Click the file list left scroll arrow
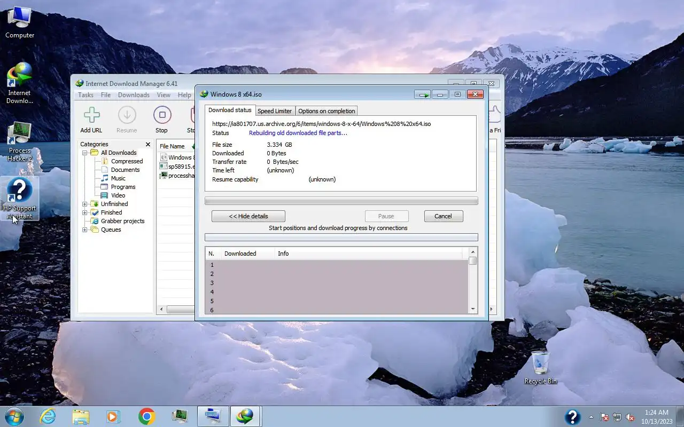 coord(162,310)
